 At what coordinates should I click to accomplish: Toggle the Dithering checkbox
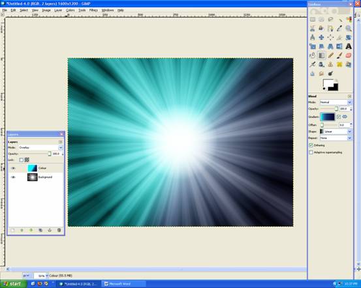311,145
